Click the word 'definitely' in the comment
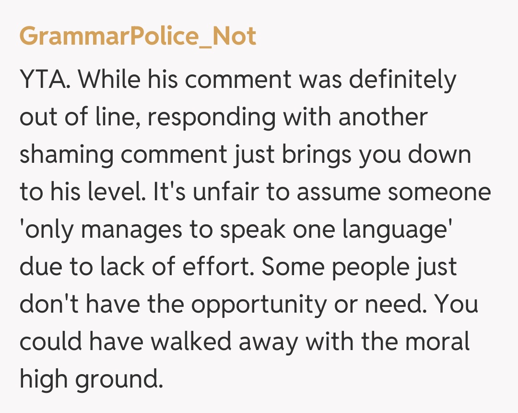Image resolution: width=518 pixels, height=413 pixels. coord(402,79)
